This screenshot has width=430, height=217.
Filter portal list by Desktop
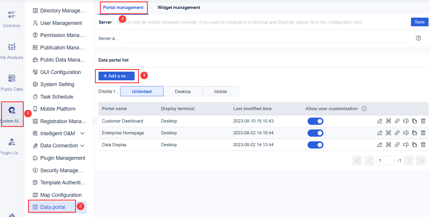tap(183, 91)
